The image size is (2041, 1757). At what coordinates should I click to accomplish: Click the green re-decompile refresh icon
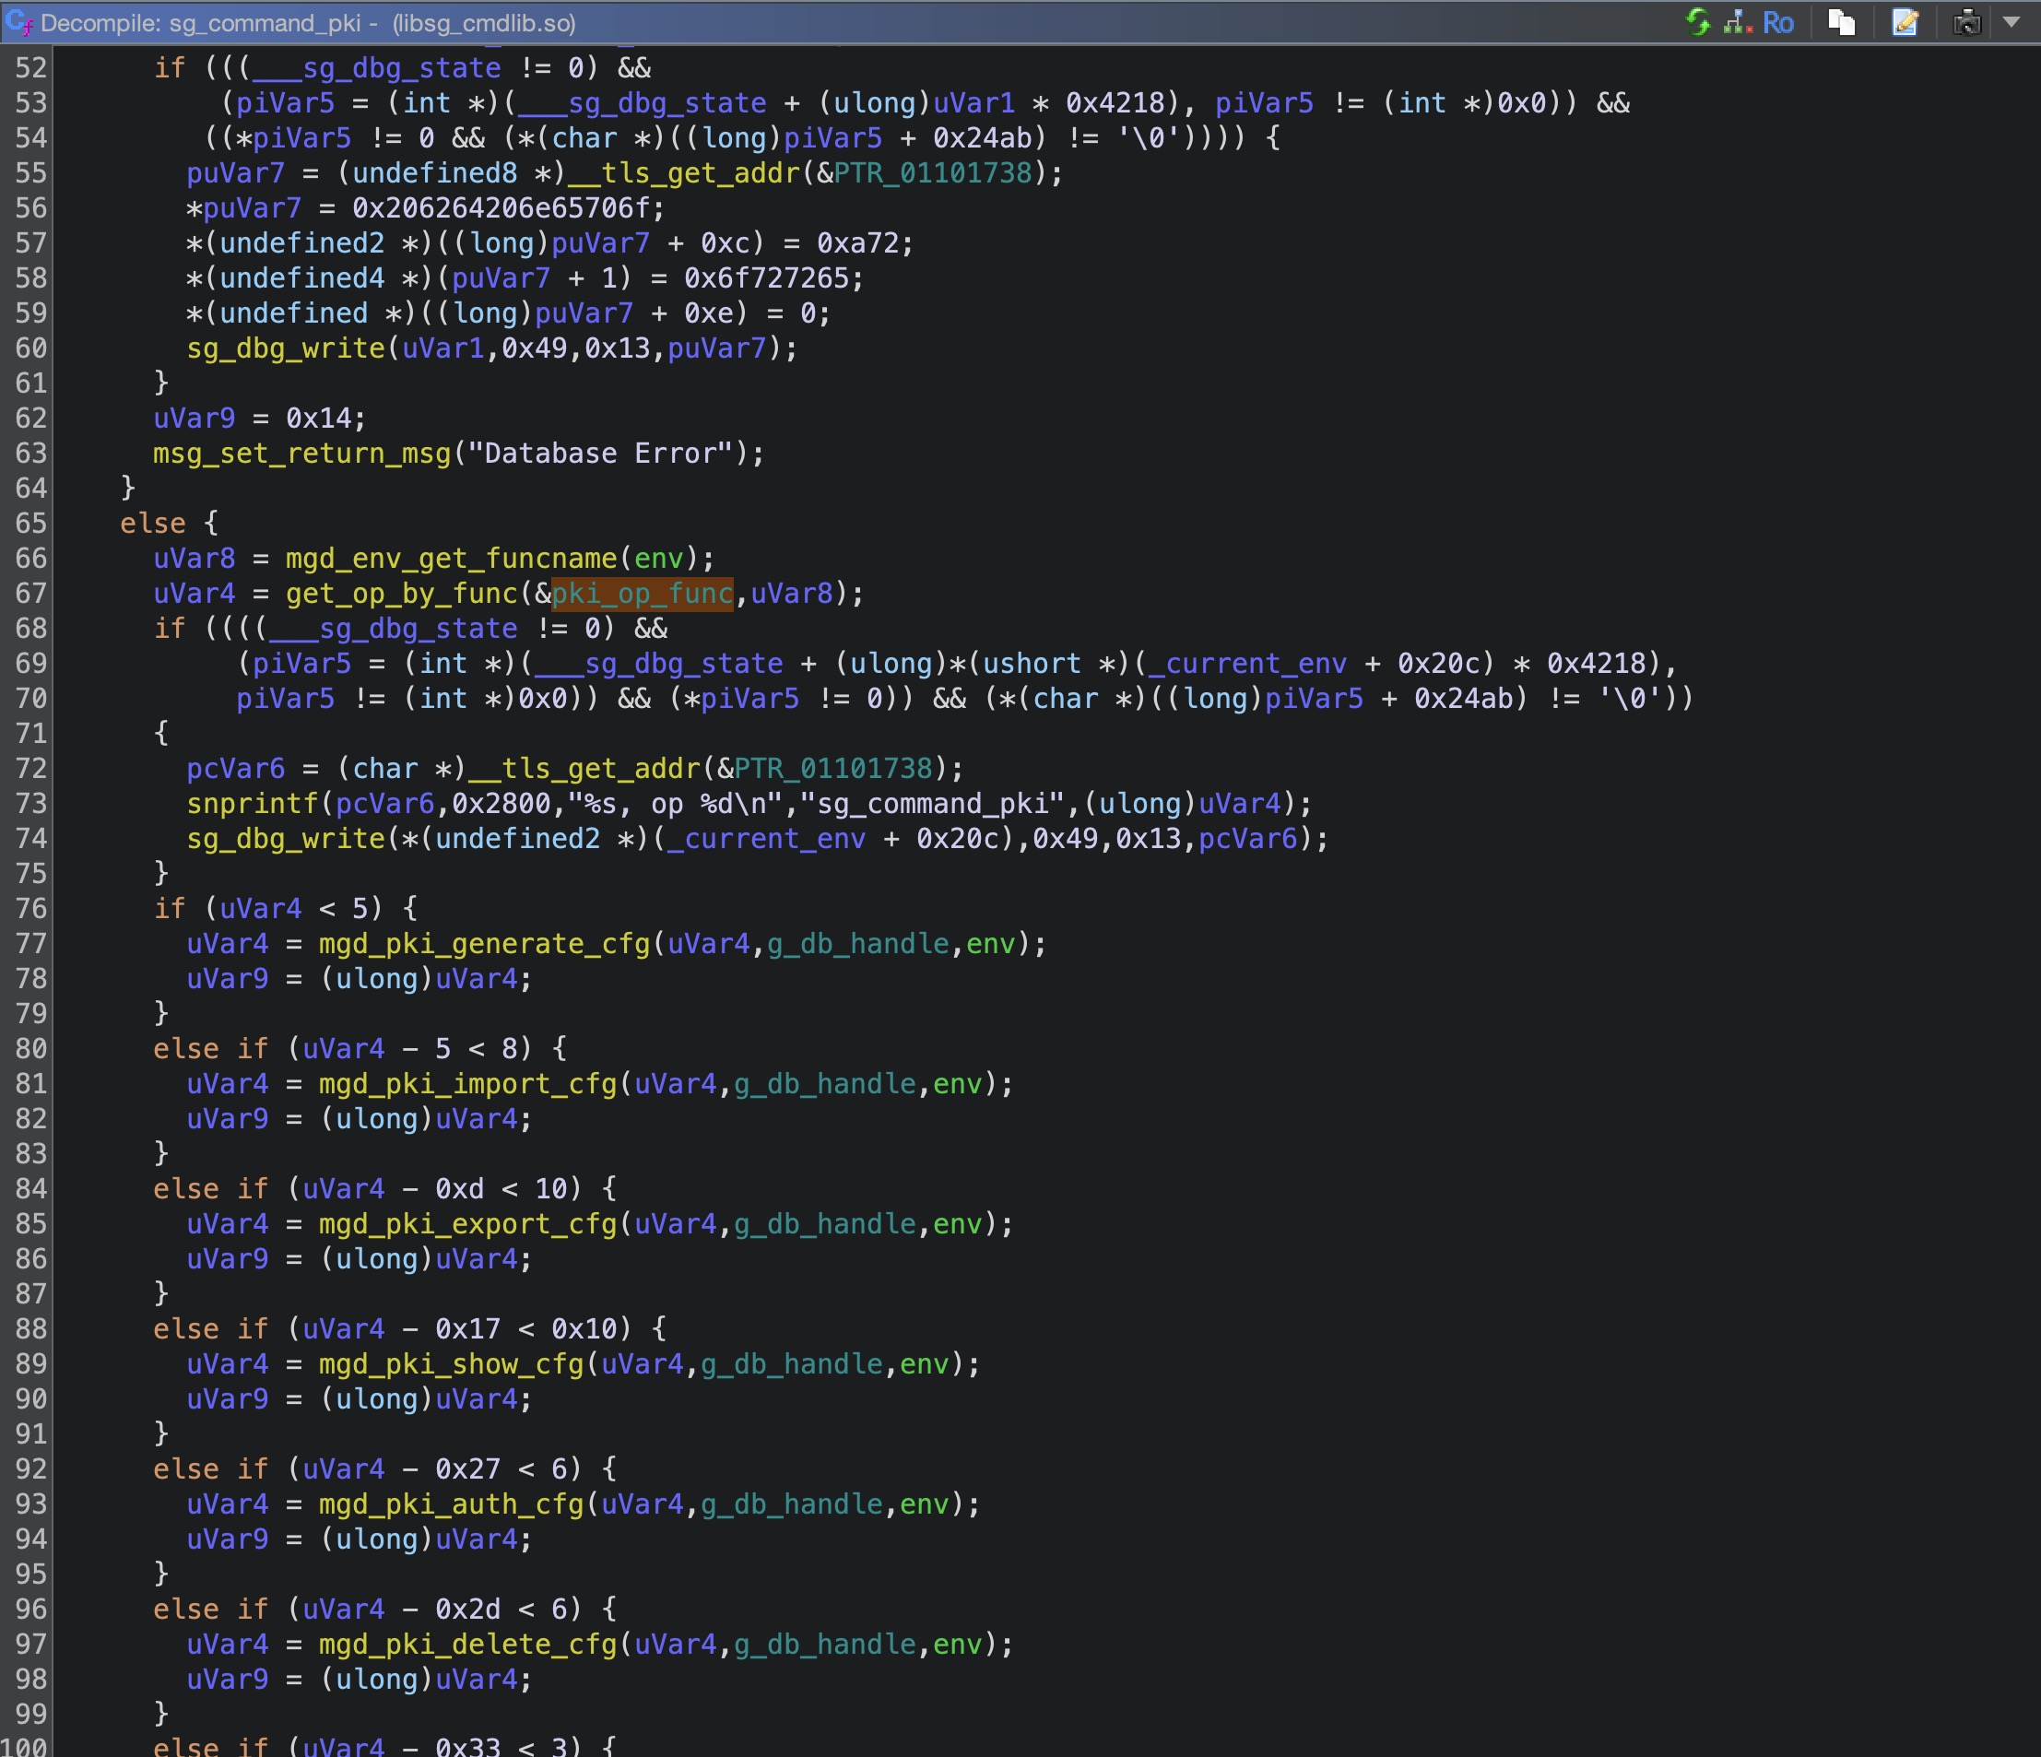(x=1697, y=22)
